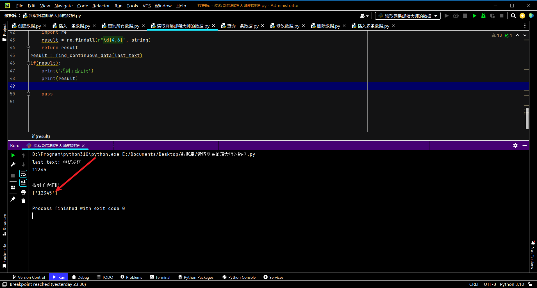Open the Services tool window

click(x=273, y=277)
